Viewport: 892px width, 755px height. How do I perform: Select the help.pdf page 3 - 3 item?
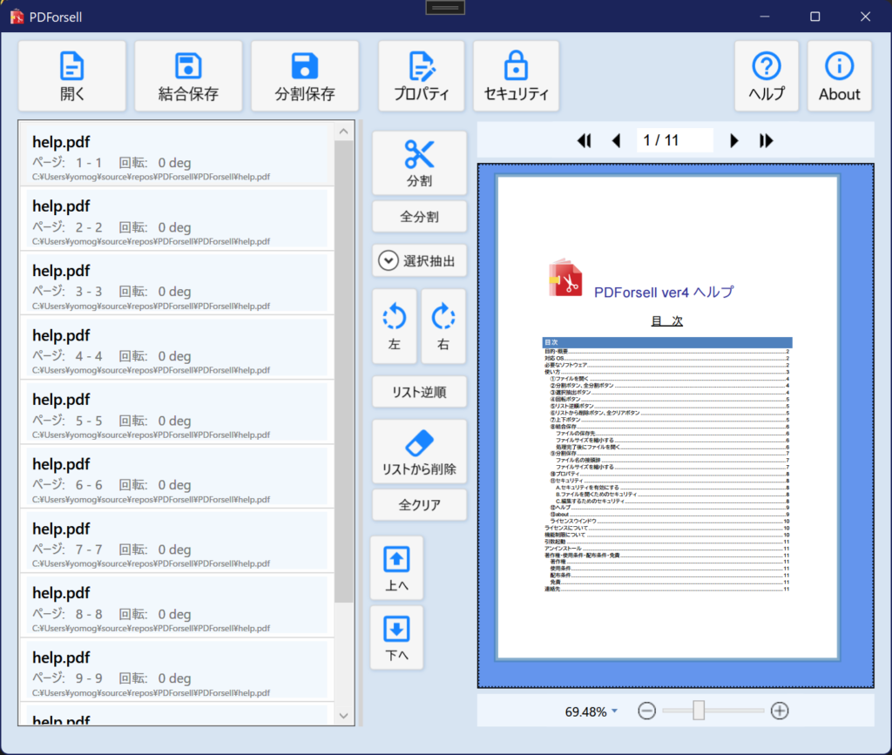coord(177,283)
